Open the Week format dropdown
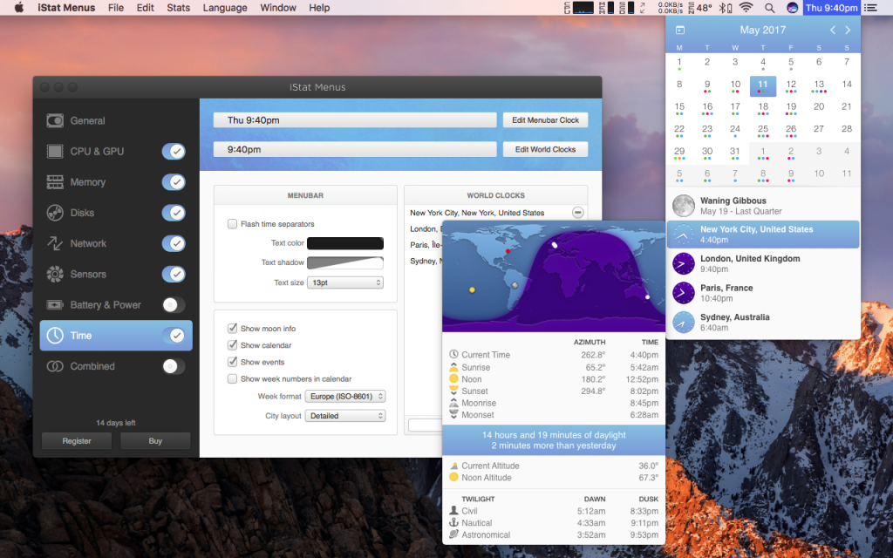Screen dimensions: 893x558 click(x=344, y=395)
